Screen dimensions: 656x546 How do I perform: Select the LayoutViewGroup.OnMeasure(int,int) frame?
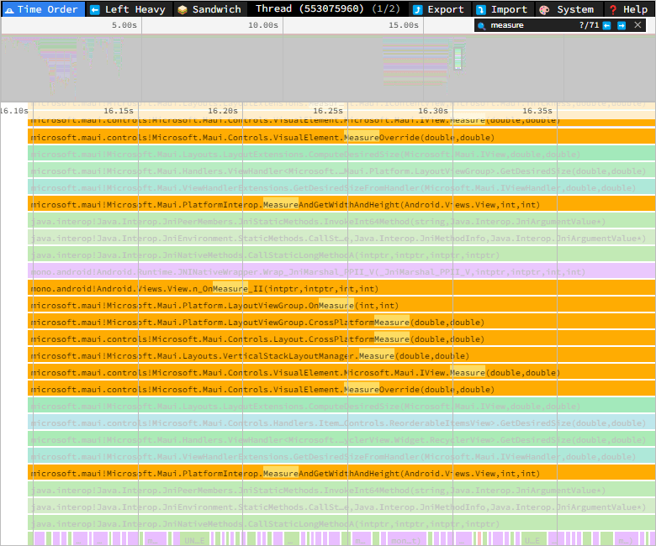341,306
